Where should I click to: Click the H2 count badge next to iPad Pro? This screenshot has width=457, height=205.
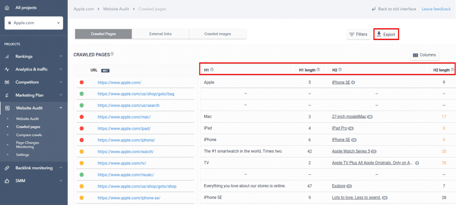pyautogui.click(x=351, y=129)
